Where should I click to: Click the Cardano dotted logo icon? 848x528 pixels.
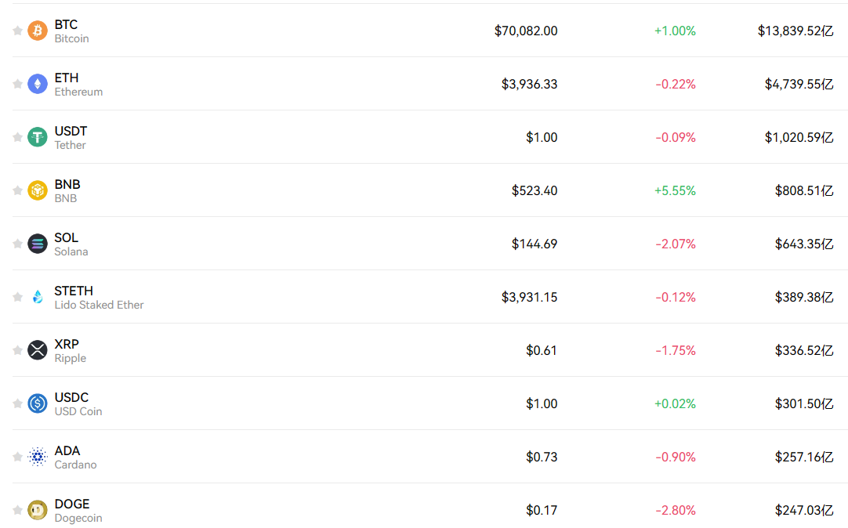pos(38,457)
